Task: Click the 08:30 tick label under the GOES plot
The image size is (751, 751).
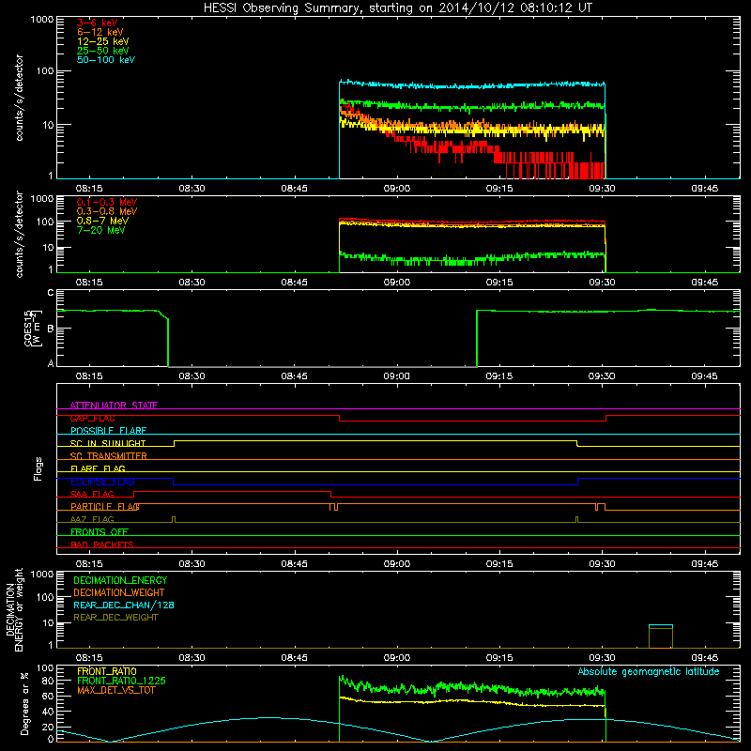Action: click(x=192, y=376)
